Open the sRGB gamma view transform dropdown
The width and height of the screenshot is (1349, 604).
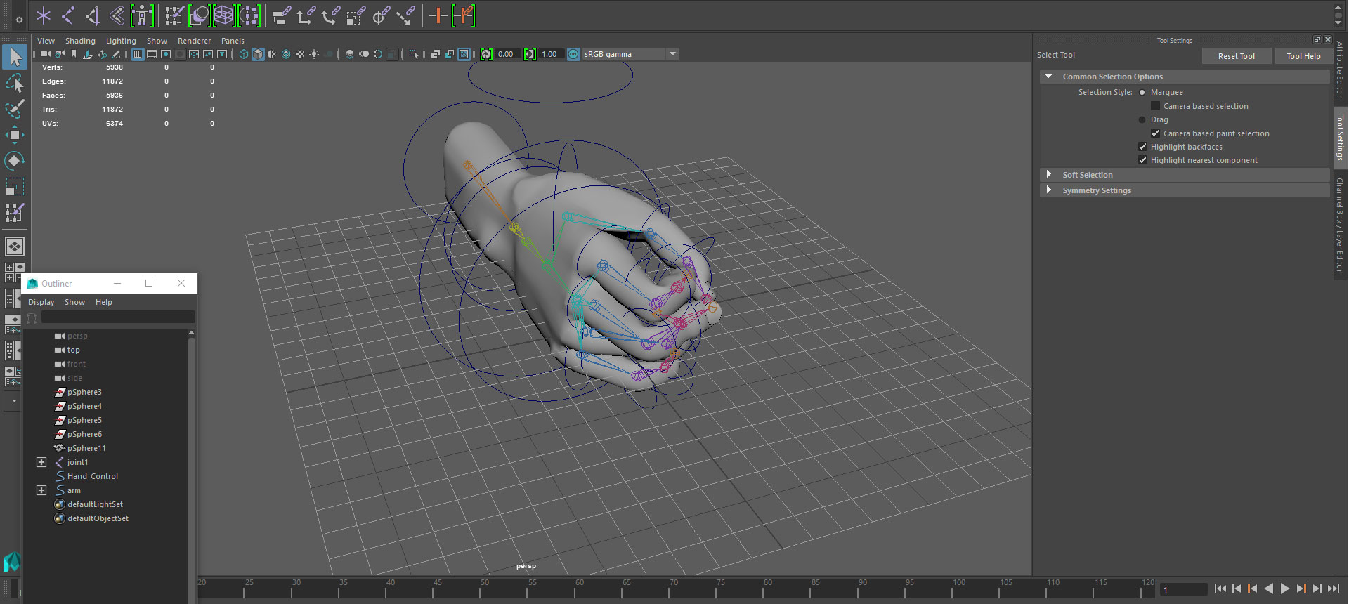(672, 54)
